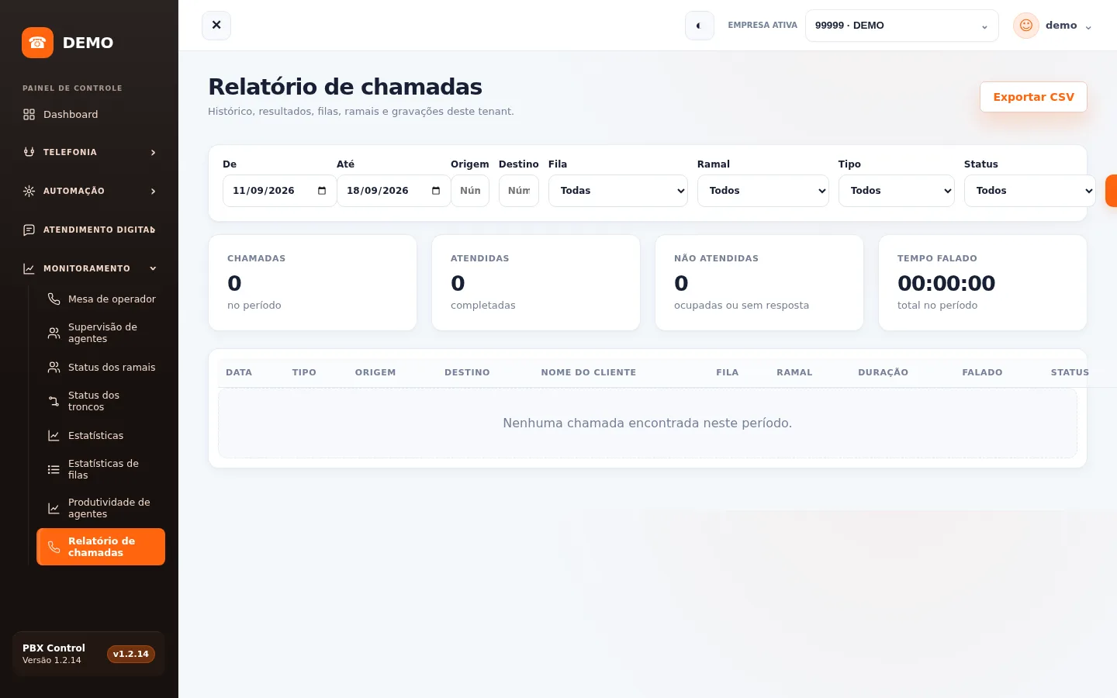
Task: Click the Automação gear icon
Action: 29,191
